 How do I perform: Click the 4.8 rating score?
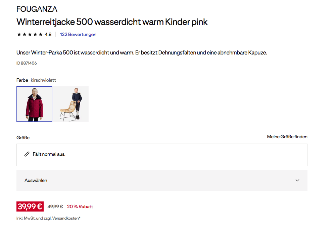pos(48,34)
